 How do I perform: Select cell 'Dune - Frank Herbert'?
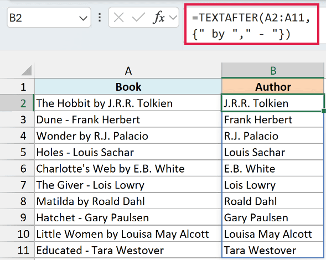click(x=128, y=119)
